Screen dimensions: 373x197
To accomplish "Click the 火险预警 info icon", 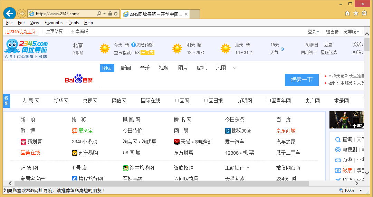I will pyautogui.click(x=133, y=45).
